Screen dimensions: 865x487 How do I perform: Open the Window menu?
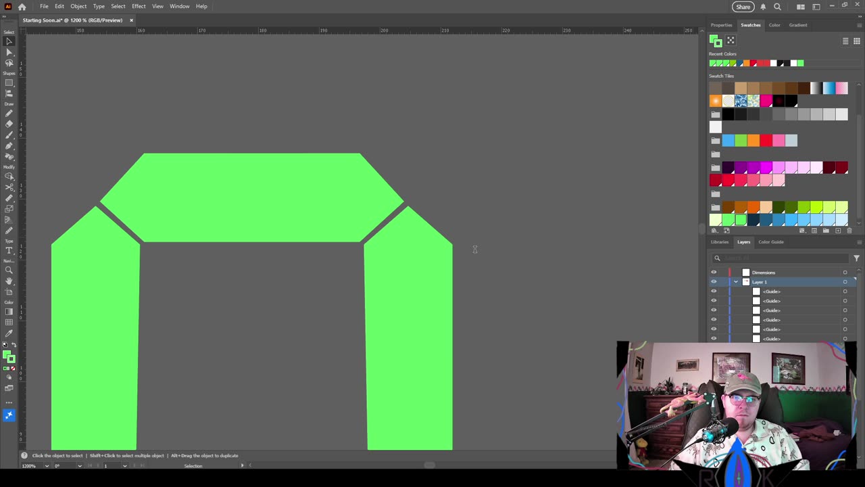point(180,7)
